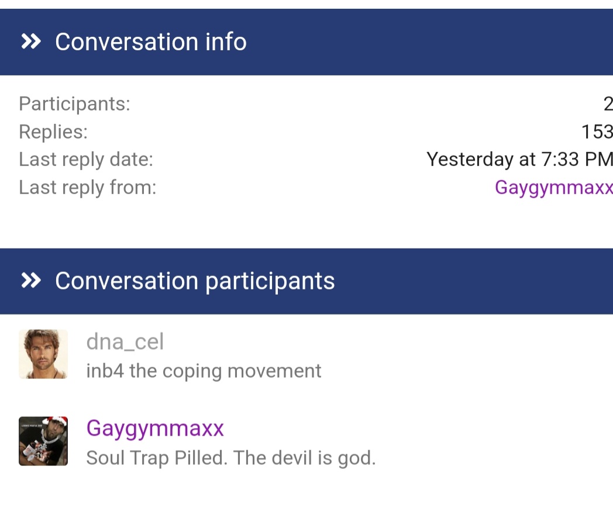Open dna_cel's avatar picture
The height and width of the screenshot is (511, 613).
(43, 354)
